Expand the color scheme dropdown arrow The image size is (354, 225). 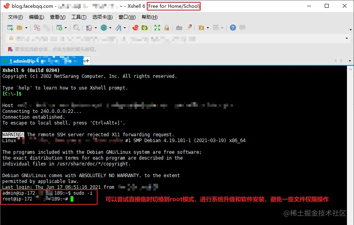pos(96,28)
